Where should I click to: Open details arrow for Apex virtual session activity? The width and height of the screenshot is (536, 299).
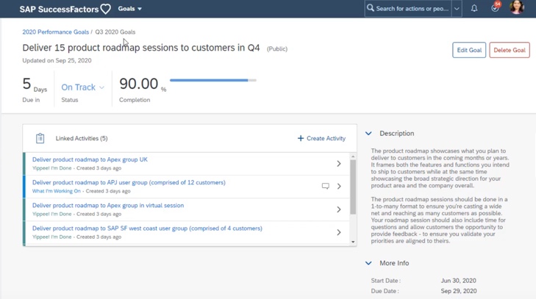coord(339,209)
